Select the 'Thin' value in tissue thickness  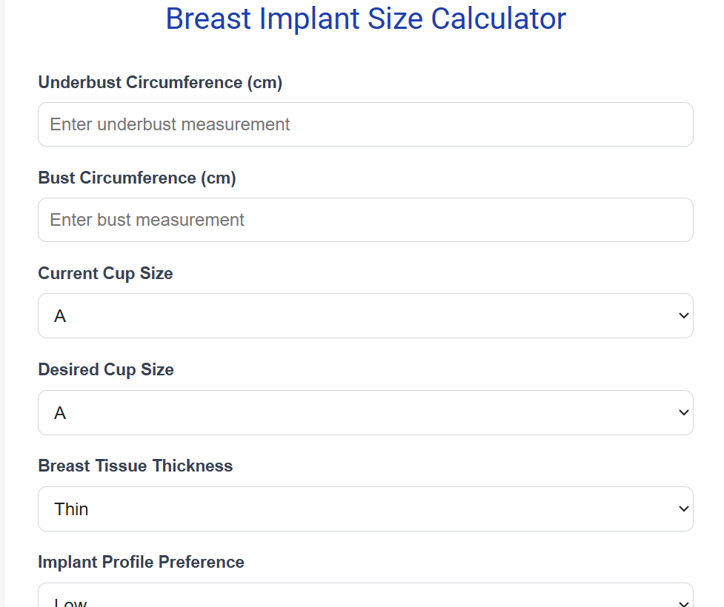(x=72, y=509)
